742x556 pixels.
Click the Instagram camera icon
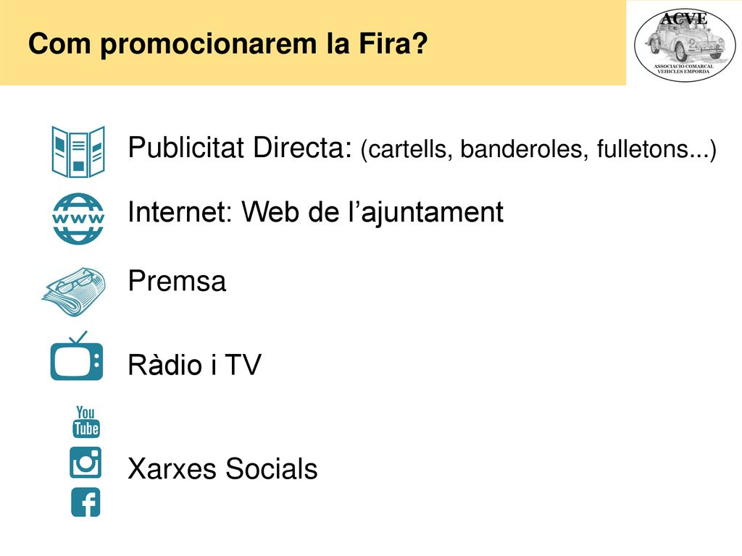pos(86,463)
